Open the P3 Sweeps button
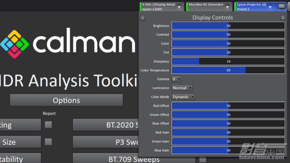The image size is (290, 163). coord(106,142)
